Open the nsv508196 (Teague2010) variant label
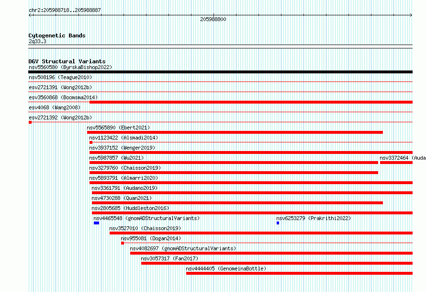The image size is (426, 292). (x=60, y=77)
